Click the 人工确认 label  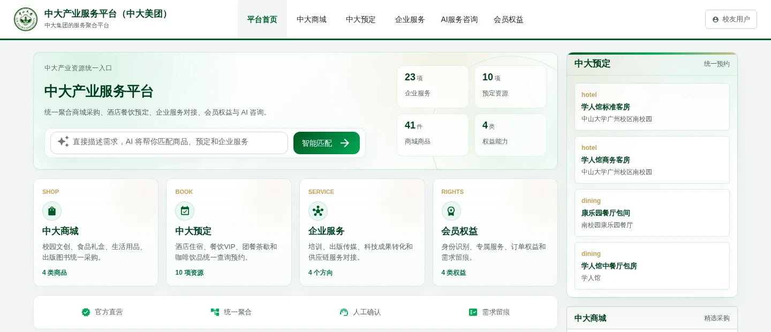point(367,312)
